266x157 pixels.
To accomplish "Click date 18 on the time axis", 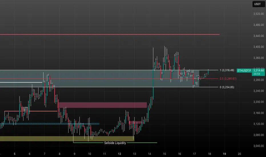I will (209, 154).
